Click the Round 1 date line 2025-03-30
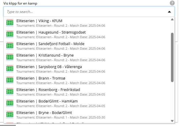This screenshot has height=126, width=179. [61, 117]
